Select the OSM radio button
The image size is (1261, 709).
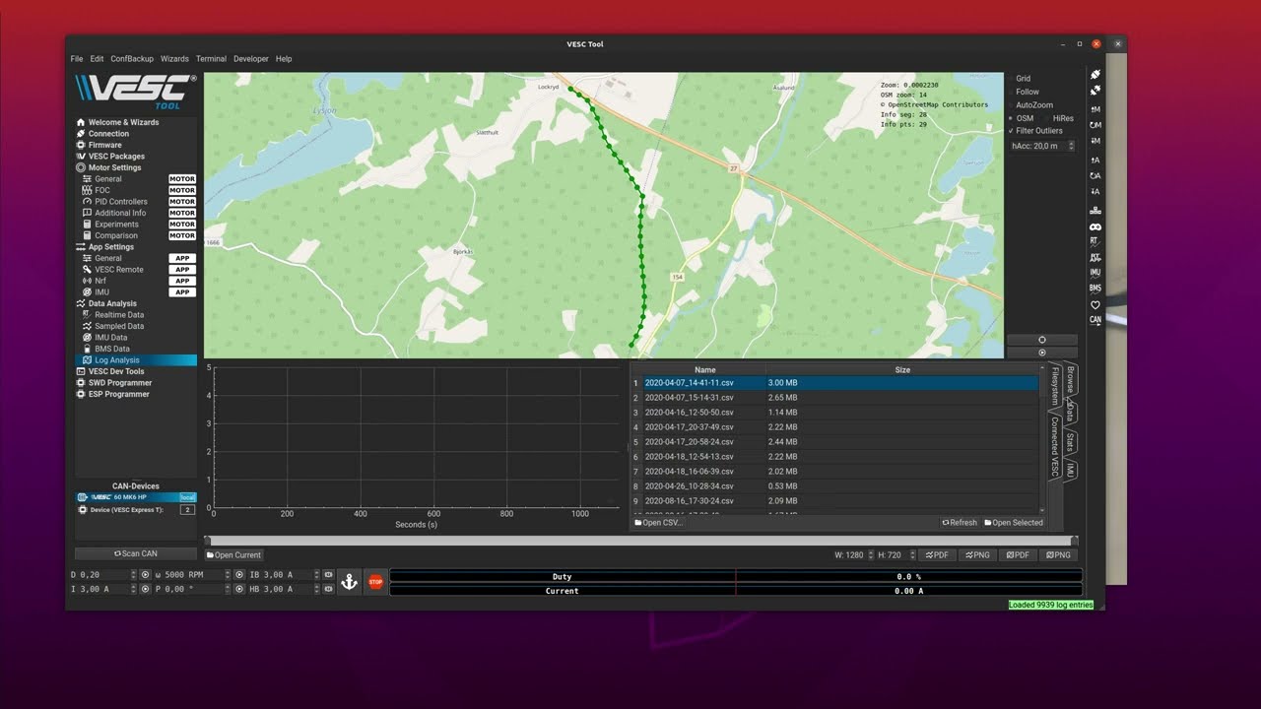(1020, 118)
